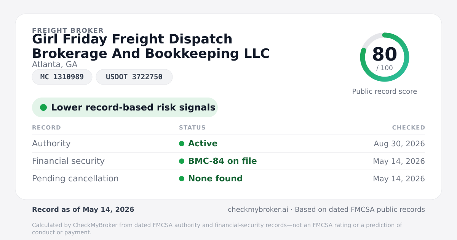Open the checkmybroker.ai link
Viewport: 457px width, 240px height.
coord(258,210)
